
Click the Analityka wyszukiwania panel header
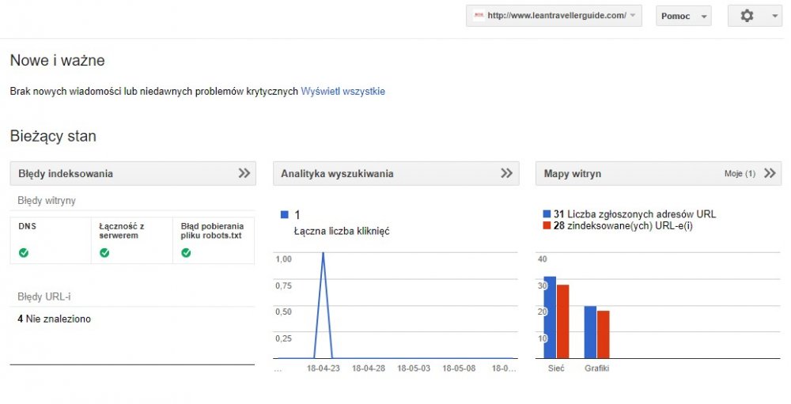point(337,174)
